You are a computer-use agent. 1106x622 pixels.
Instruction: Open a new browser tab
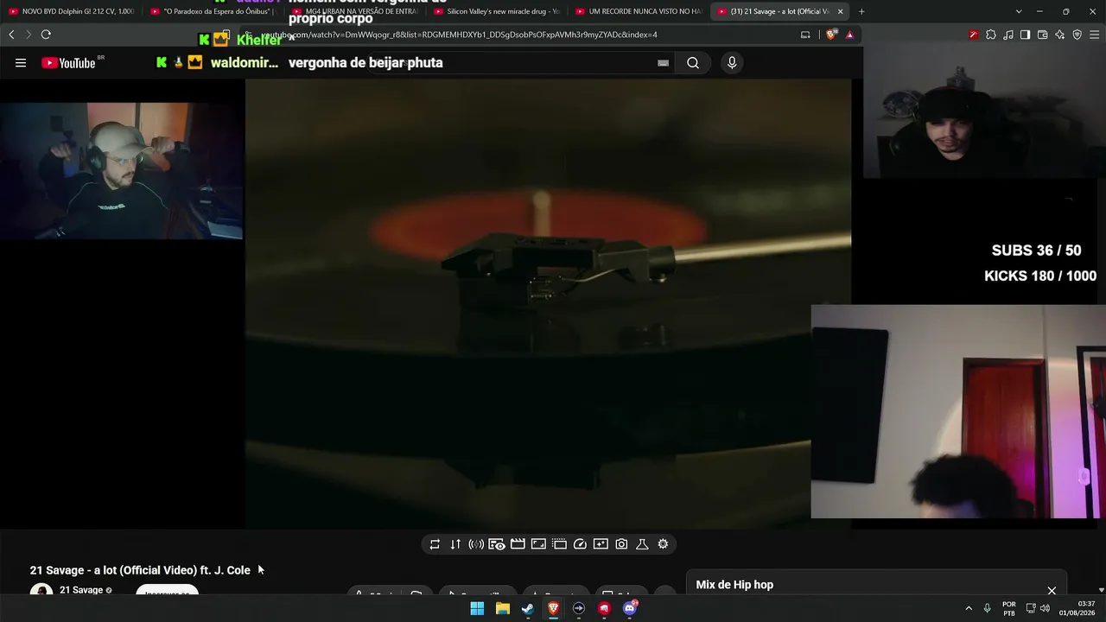[861, 11]
